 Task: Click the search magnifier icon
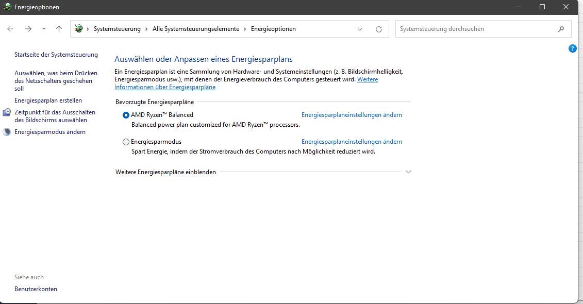point(561,29)
